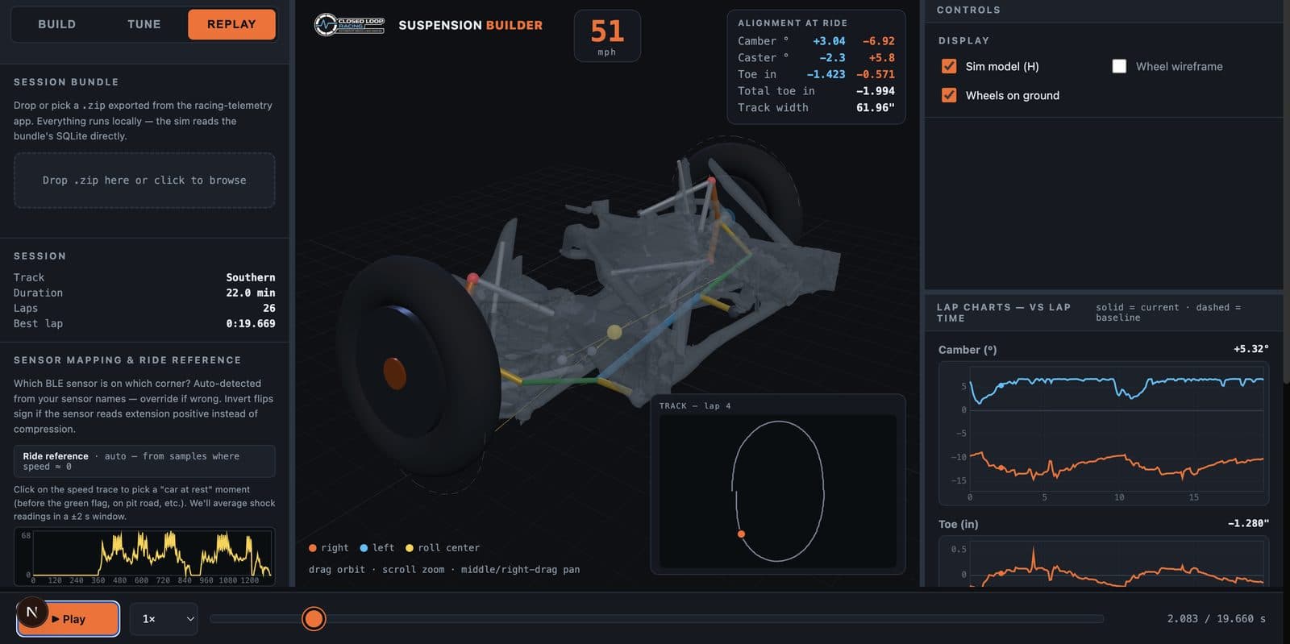Switch to the TUNE tab

[x=144, y=24]
